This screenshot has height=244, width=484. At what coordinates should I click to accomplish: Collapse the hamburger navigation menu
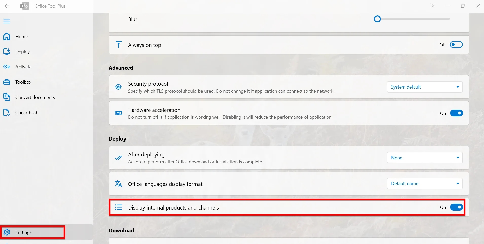point(7,21)
